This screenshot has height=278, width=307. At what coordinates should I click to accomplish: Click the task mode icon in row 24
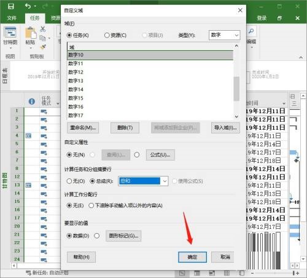pos(44,260)
